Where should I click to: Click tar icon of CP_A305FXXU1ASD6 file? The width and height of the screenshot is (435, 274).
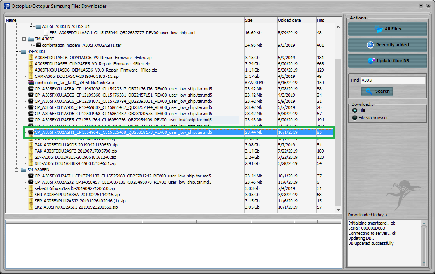[x=31, y=114]
